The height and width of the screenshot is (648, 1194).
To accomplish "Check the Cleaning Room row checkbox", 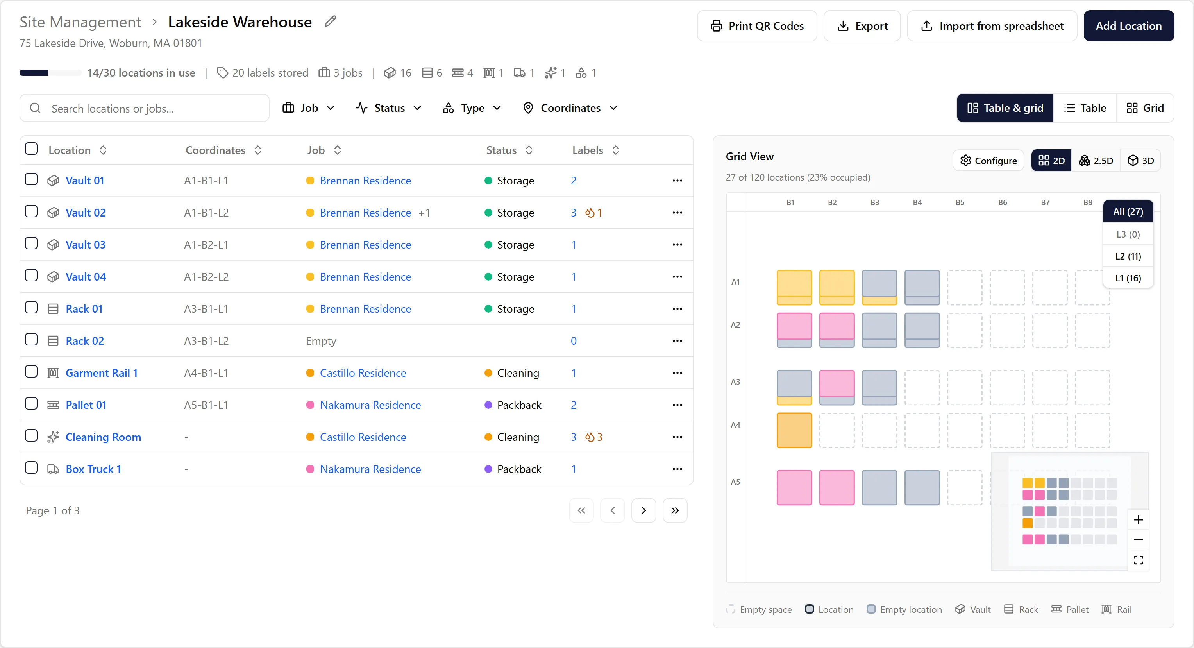I will pyautogui.click(x=32, y=436).
